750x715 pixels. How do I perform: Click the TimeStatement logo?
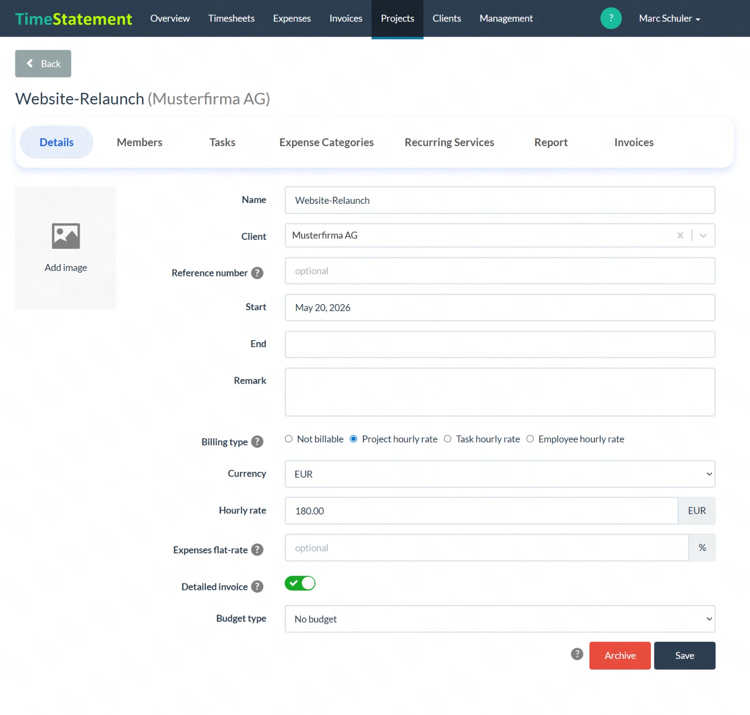[74, 19]
